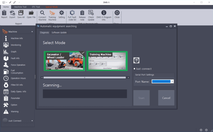
Task: Switch to the ETC Tool tab
Action: pyautogui.click(x=36, y=7)
